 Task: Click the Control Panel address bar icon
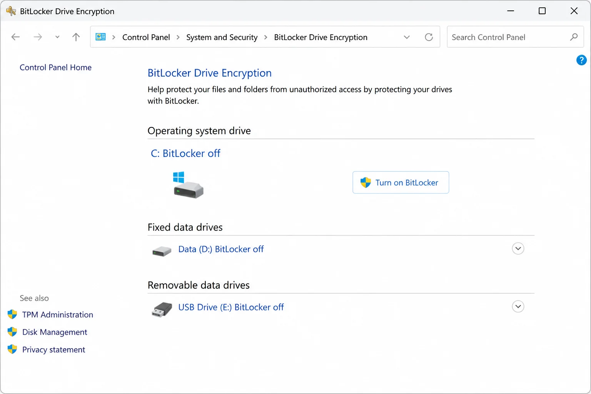(101, 37)
